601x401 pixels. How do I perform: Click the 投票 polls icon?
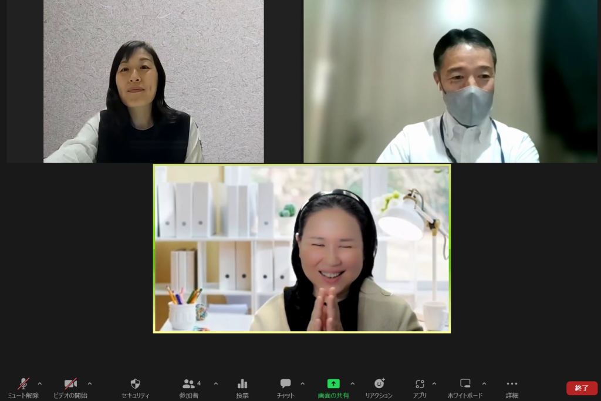(242, 384)
